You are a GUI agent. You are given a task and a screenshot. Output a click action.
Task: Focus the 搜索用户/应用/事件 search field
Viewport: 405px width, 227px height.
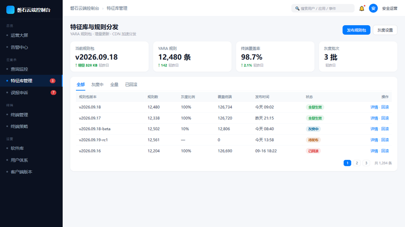pyautogui.click(x=323, y=9)
